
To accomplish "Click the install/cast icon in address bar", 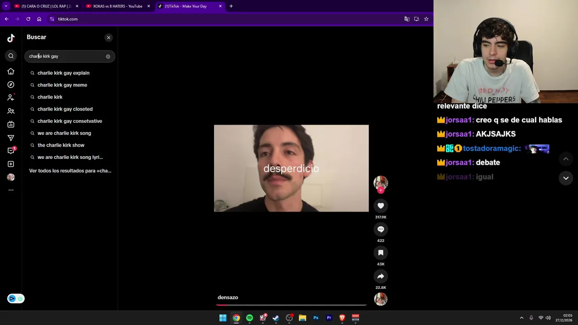I will (416, 19).
